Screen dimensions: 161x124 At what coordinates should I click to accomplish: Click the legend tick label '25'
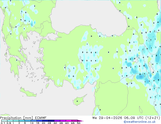49,123
